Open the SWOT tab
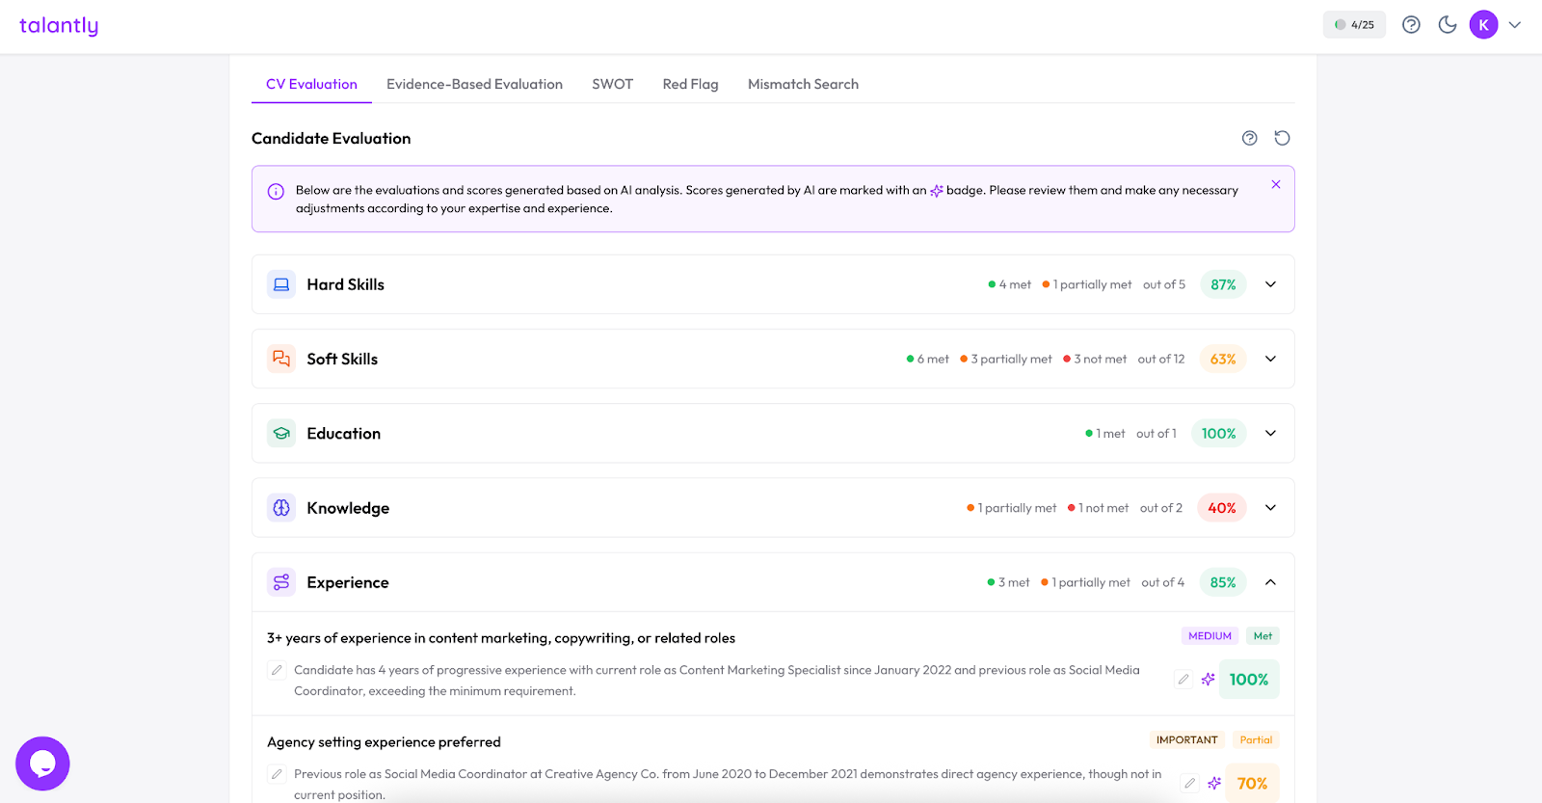This screenshot has height=803, width=1542. point(612,84)
